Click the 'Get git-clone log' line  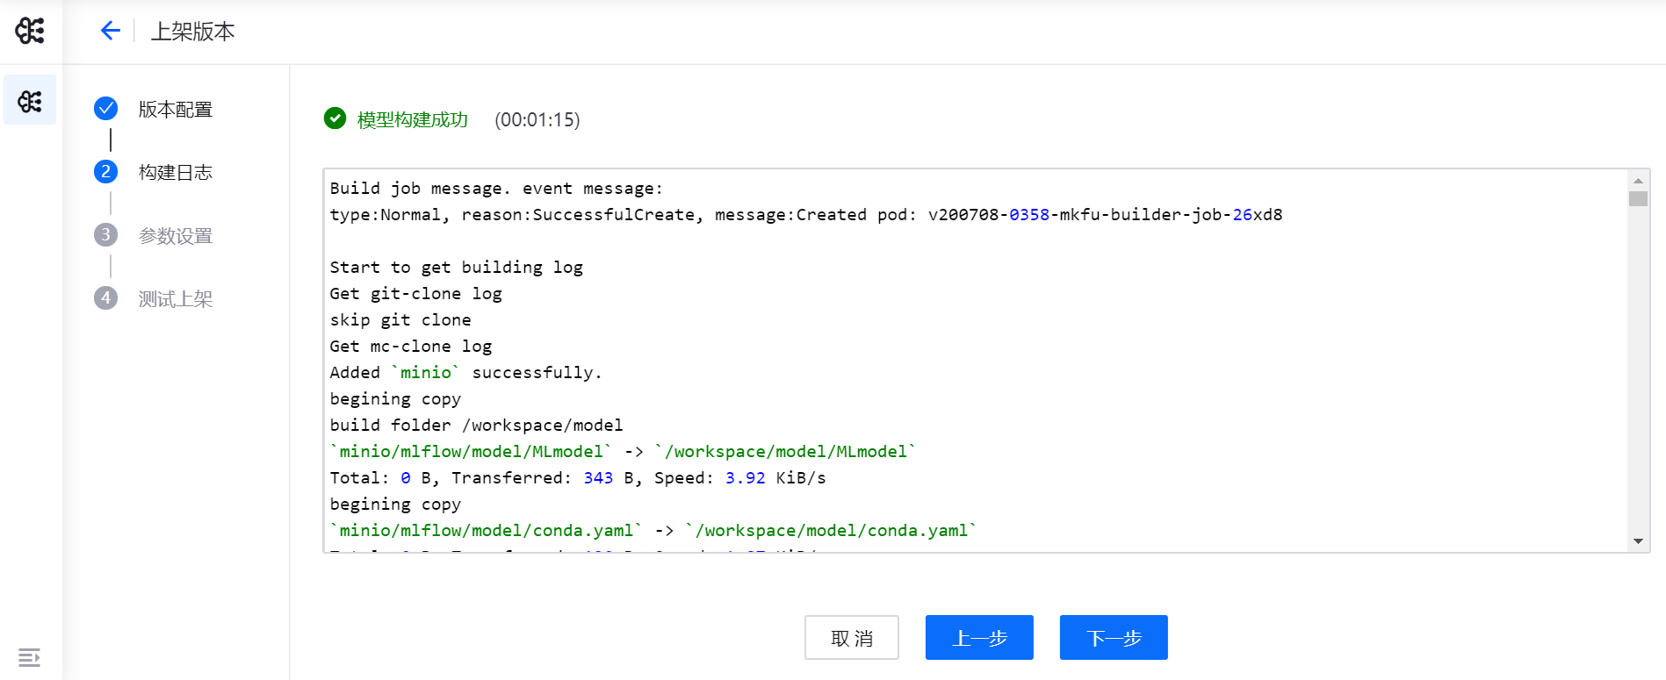tap(416, 294)
